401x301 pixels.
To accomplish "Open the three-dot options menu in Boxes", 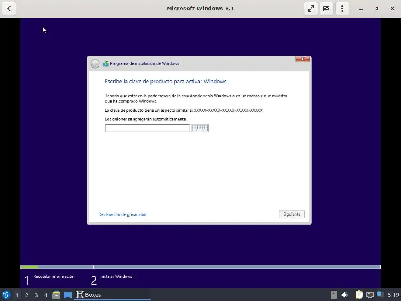I will pyautogui.click(x=342, y=9).
